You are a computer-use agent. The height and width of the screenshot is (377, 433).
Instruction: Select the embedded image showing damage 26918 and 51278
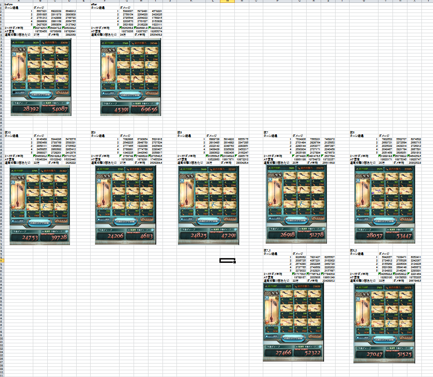click(x=297, y=204)
